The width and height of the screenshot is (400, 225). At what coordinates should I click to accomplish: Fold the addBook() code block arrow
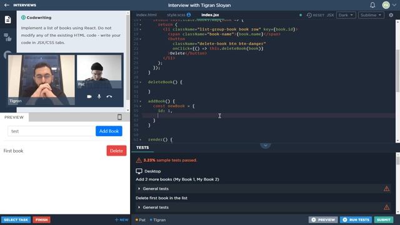tap(140, 101)
